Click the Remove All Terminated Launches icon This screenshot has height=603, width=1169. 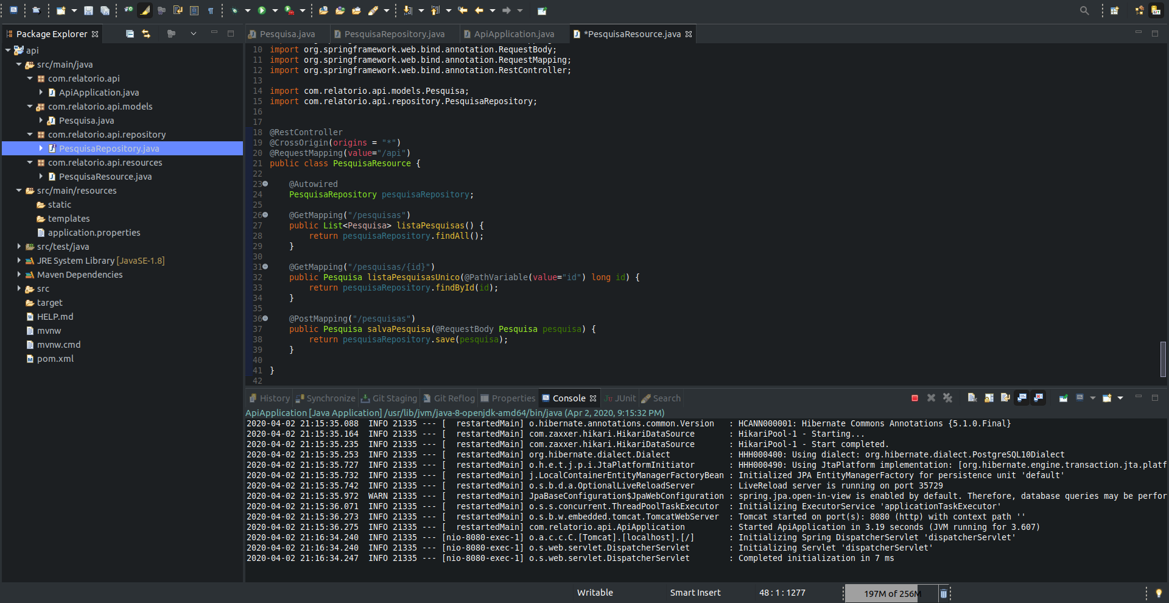pyautogui.click(x=947, y=398)
